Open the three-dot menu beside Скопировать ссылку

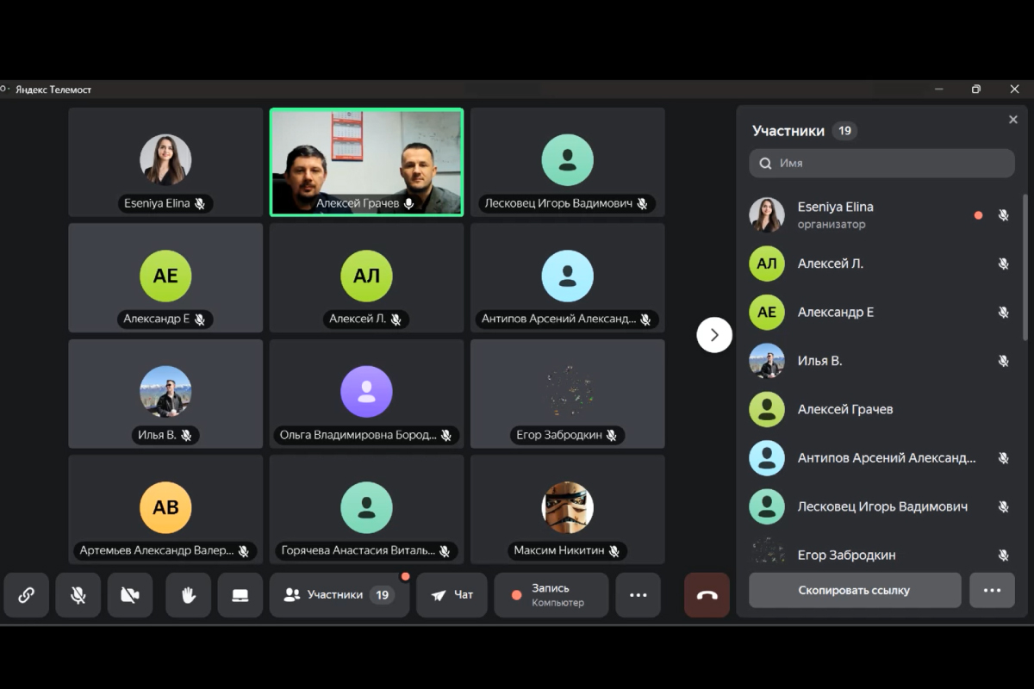click(x=992, y=591)
